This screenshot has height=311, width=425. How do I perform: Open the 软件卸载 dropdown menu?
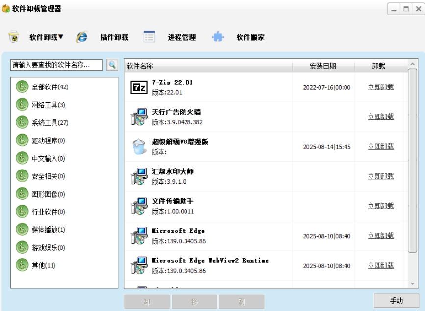click(x=46, y=37)
